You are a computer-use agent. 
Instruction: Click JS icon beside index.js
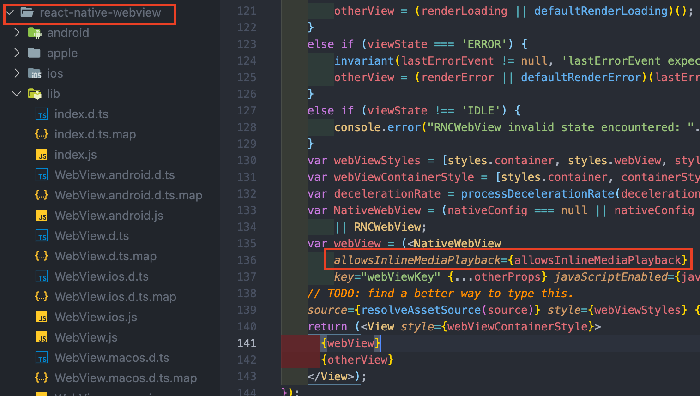pyautogui.click(x=42, y=155)
